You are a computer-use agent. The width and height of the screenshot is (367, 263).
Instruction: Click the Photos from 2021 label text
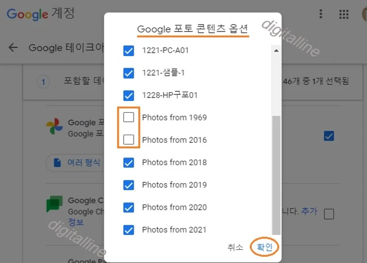coord(174,230)
